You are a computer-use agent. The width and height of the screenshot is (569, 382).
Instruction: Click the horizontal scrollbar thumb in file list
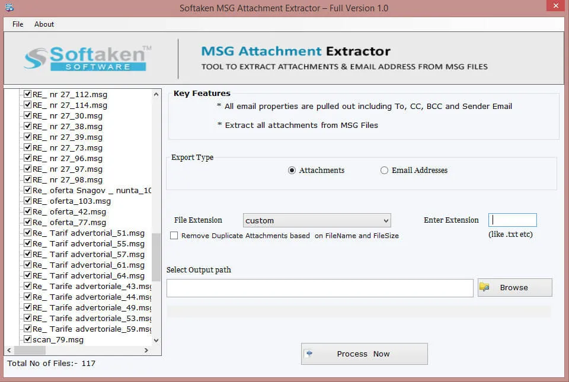pos(30,350)
